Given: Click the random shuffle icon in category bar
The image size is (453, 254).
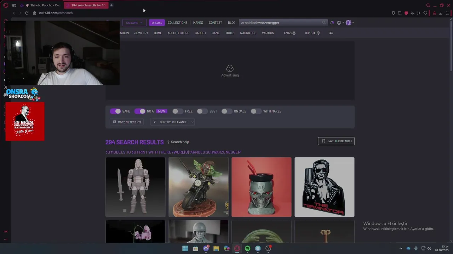Looking at the screenshot, I should (x=331, y=33).
